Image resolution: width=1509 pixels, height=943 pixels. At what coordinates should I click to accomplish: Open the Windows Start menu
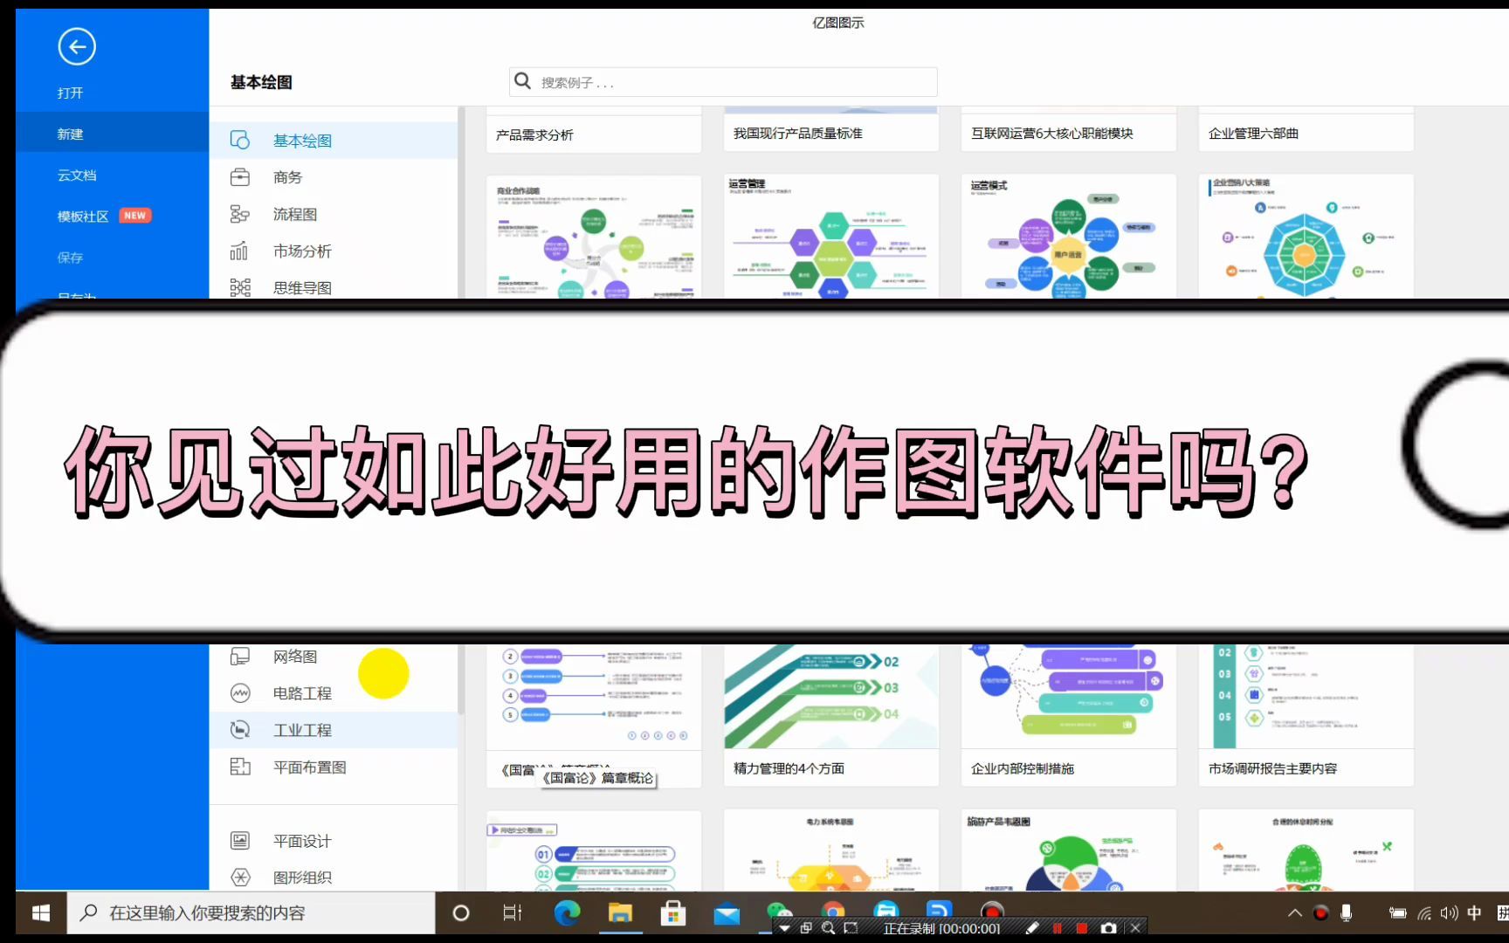click(40, 913)
